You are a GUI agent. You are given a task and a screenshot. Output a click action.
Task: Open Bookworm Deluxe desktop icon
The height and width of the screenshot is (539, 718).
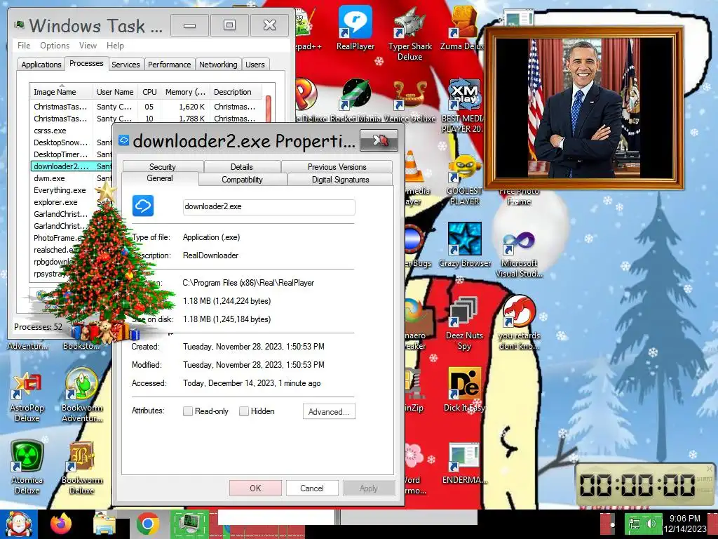[x=82, y=467]
